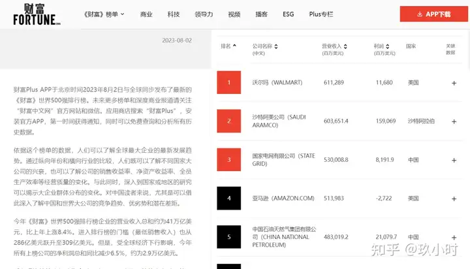Click company name 国家电网有限公司 (STATE GRID)
The height and width of the screenshot is (269, 470).
[x=283, y=159]
